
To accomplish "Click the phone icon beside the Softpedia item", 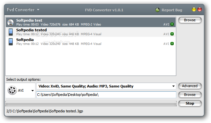I will [11, 42].
